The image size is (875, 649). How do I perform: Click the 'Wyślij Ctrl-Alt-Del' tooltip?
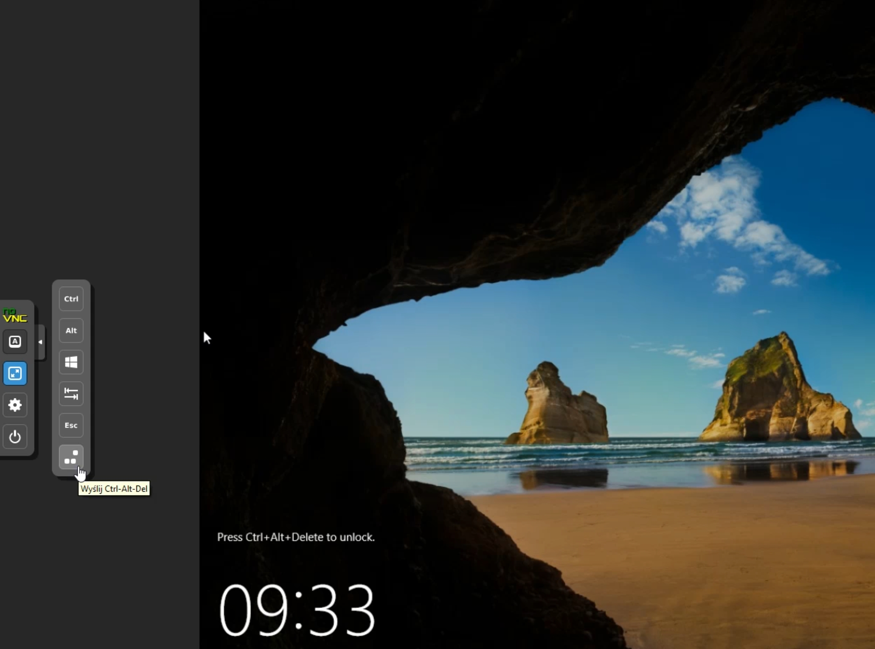tap(114, 489)
